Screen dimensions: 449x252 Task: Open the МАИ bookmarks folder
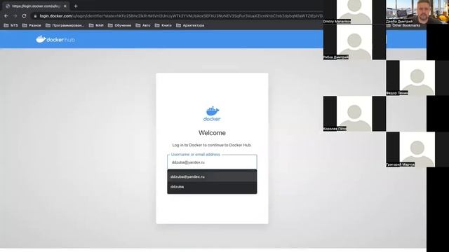click(x=96, y=25)
